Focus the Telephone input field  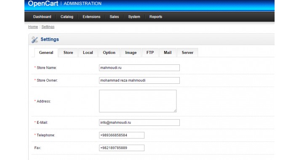[x=122, y=135]
